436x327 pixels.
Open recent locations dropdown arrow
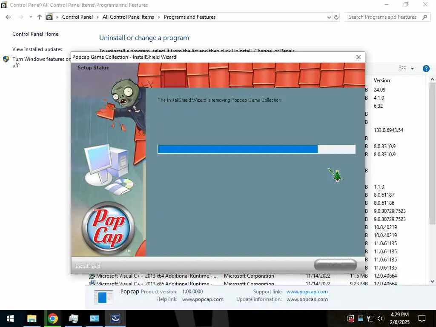31,17
